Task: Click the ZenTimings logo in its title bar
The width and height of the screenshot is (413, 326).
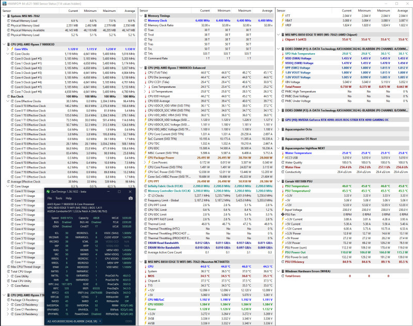Action: pos(48,192)
